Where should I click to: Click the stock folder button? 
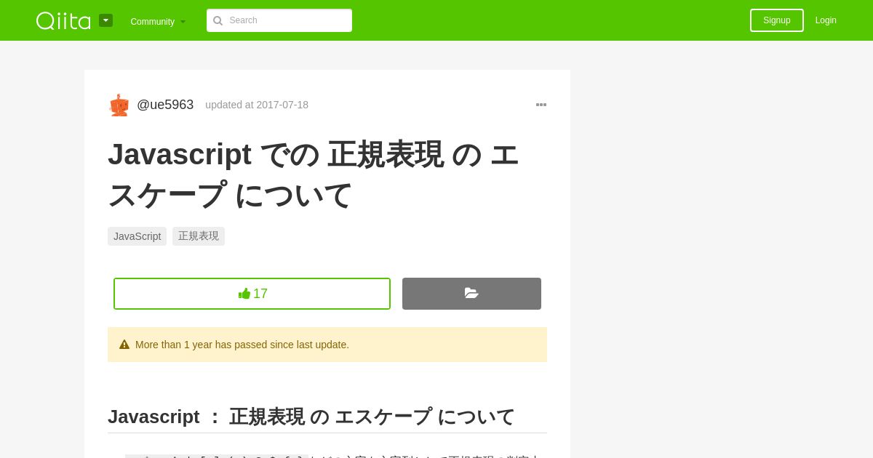[471, 294]
